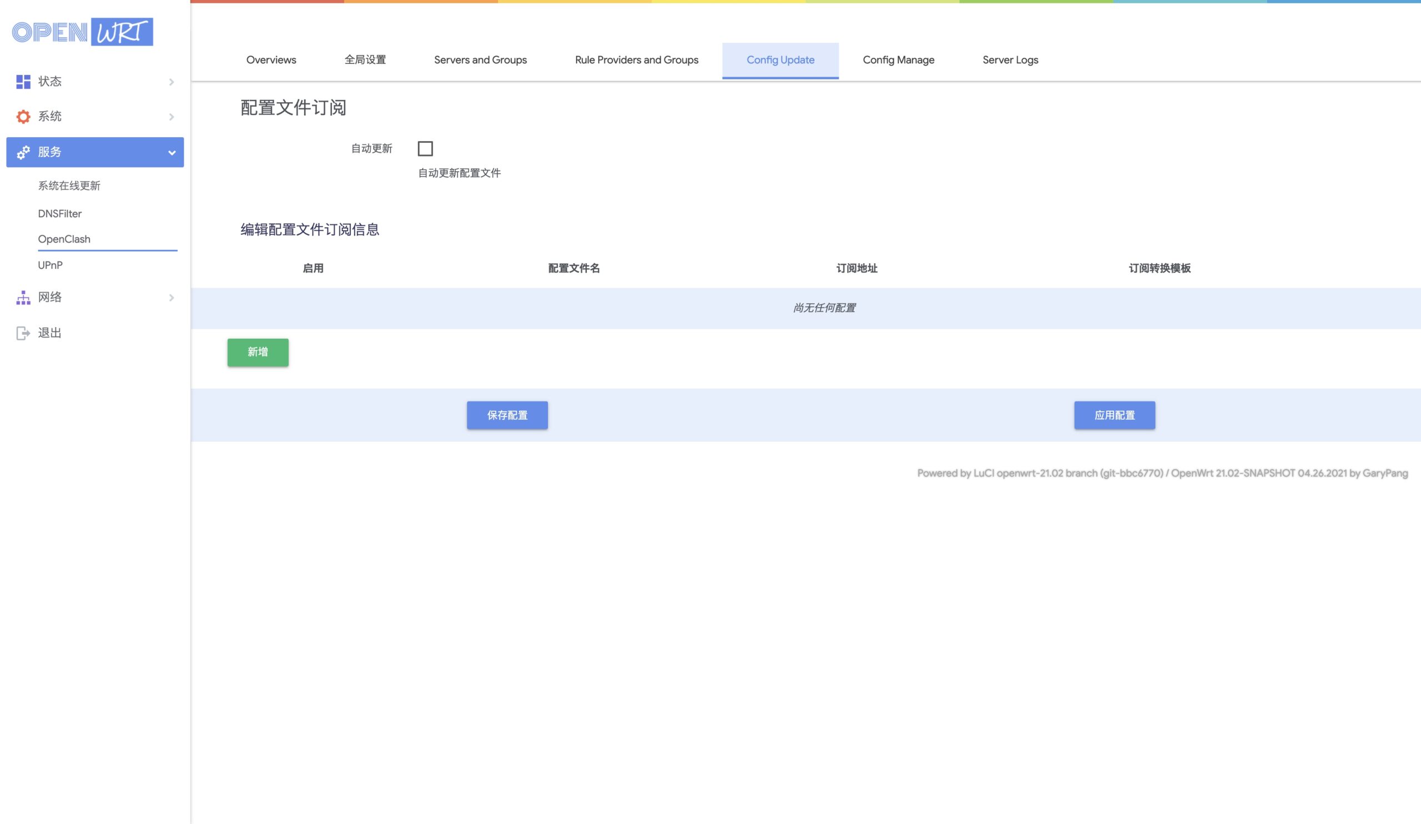Expand the network menu chevron
Screen dimensions: 1421x824
(x=172, y=298)
